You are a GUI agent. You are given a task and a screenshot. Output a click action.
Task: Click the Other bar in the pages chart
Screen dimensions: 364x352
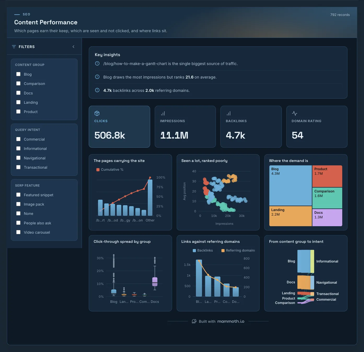[150, 198]
